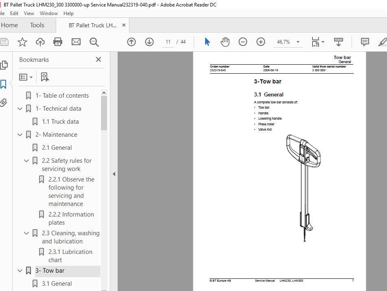Go to the previous page with the up arrow
This screenshot has height=291, width=387.
[x=131, y=42]
